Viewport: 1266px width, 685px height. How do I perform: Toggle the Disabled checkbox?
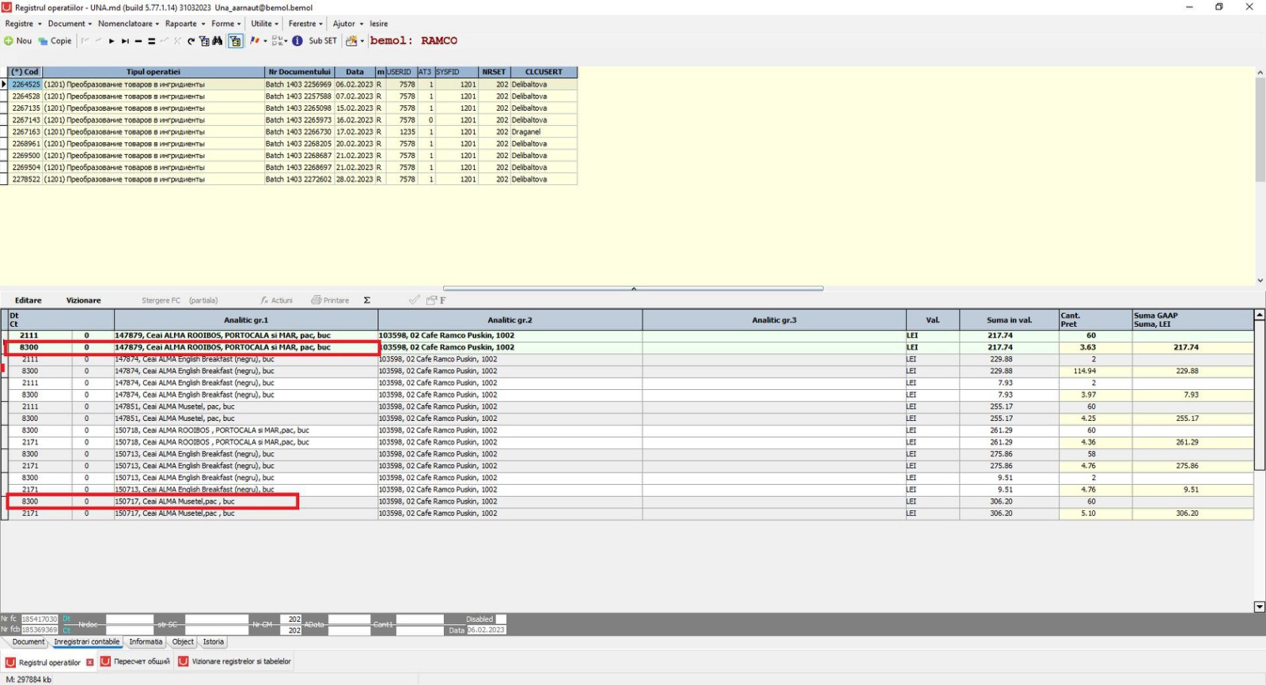[500, 619]
